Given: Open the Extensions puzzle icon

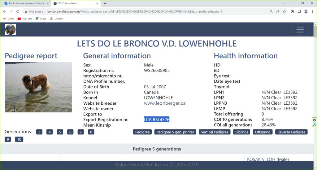Looking at the screenshot, I should pos(293,11).
